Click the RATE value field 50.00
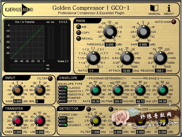The image size is (182, 137). [96, 101]
